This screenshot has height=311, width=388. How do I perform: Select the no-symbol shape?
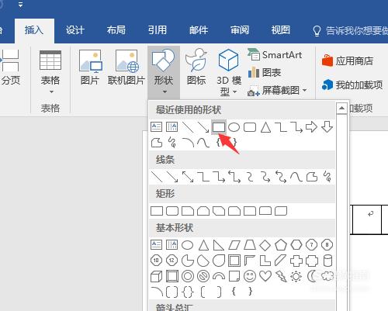(203, 276)
